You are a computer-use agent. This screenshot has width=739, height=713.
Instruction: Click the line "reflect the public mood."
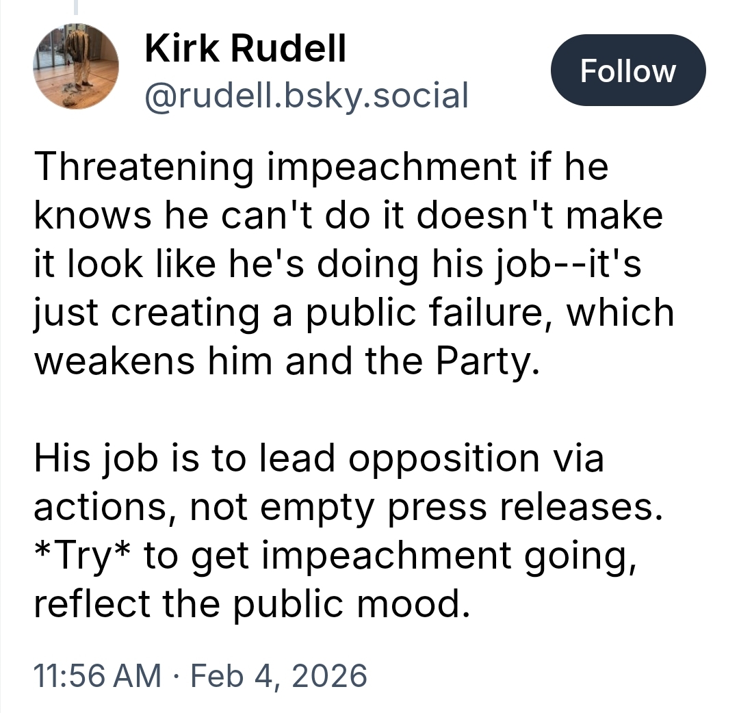point(252,604)
